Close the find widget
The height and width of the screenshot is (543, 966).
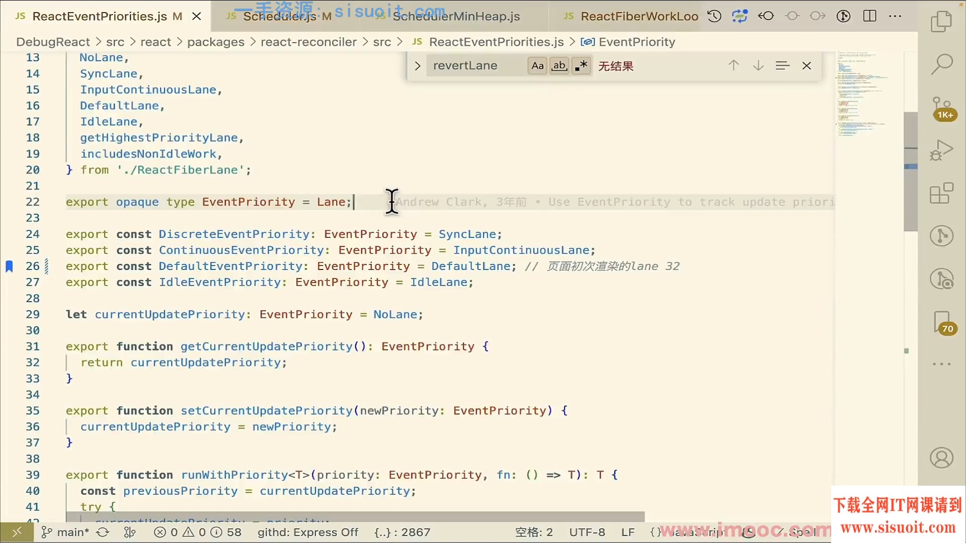[807, 66]
